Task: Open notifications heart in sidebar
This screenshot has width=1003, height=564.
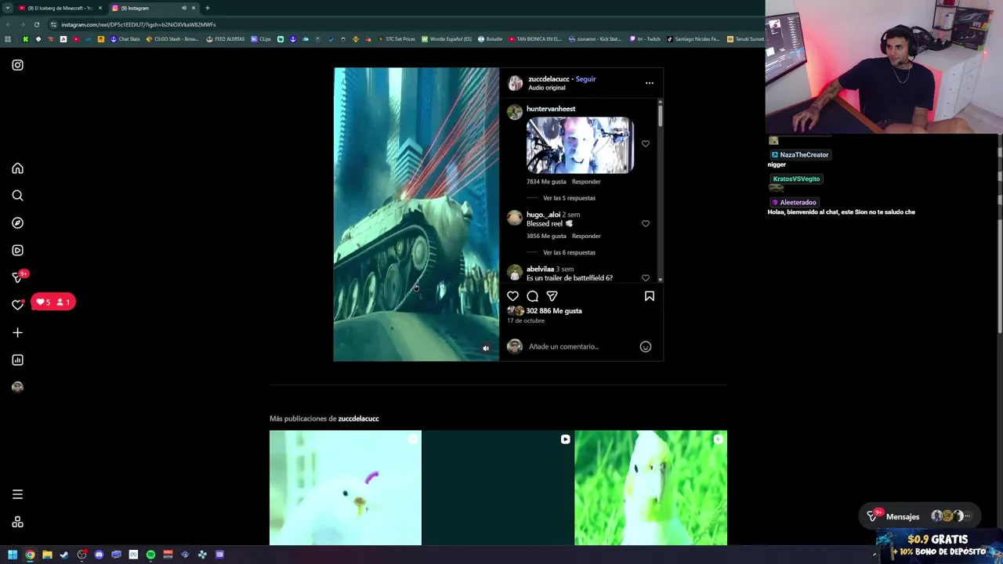Action: pyautogui.click(x=17, y=305)
